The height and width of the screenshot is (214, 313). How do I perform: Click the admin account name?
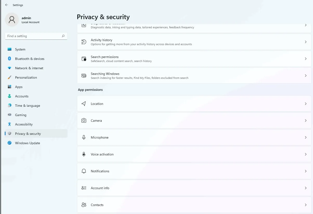pyautogui.click(x=26, y=18)
